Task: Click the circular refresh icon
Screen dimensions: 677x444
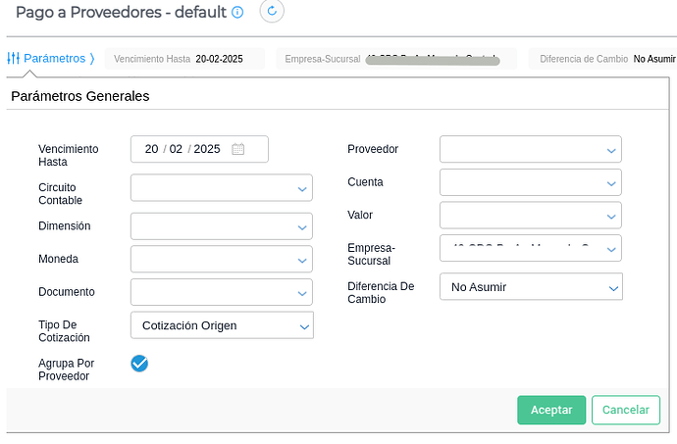Action: (x=272, y=12)
